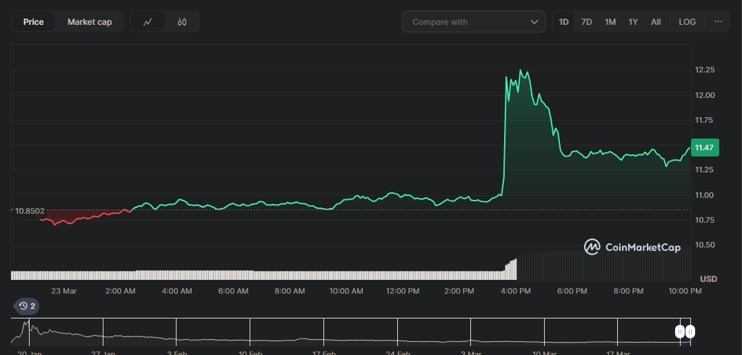
Task: Set chart range to 1M
Action: 610,22
